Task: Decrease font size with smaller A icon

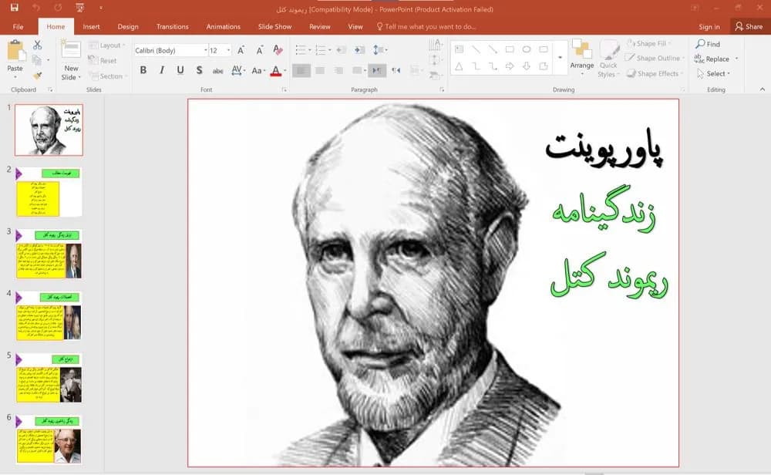Action: pos(259,50)
